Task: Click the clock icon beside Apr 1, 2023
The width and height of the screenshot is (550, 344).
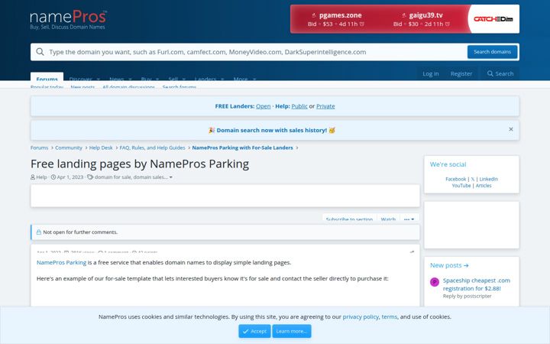Action: (53, 177)
